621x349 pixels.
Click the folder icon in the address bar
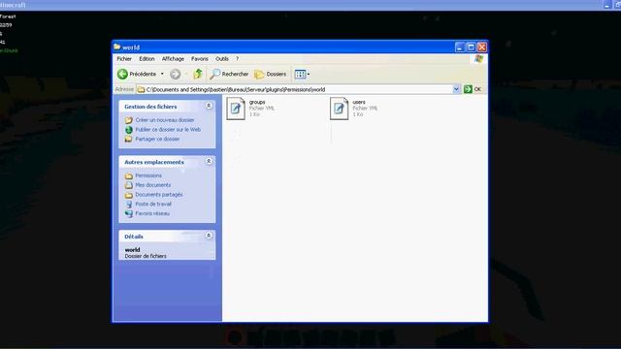pyautogui.click(x=141, y=89)
